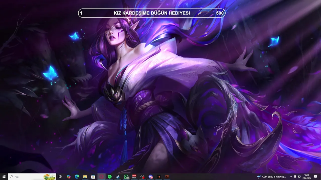Open the Microsoft Store taskbar icon
Image resolution: width=321 pixels, height=180 pixels.
point(93,176)
